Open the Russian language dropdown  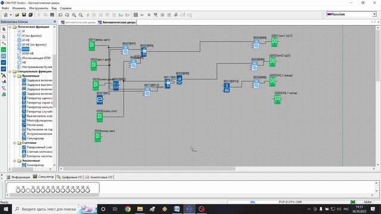point(374,14)
